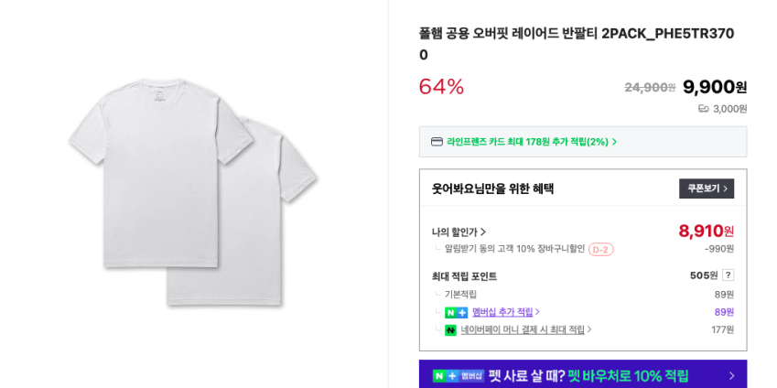Viewport: 777px width, 388px height.
Task: Click the 최대 적립 포인트 label
Action: (464, 276)
